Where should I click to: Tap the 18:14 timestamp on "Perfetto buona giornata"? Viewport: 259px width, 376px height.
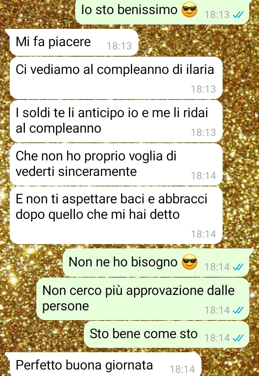[x=182, y=369]
